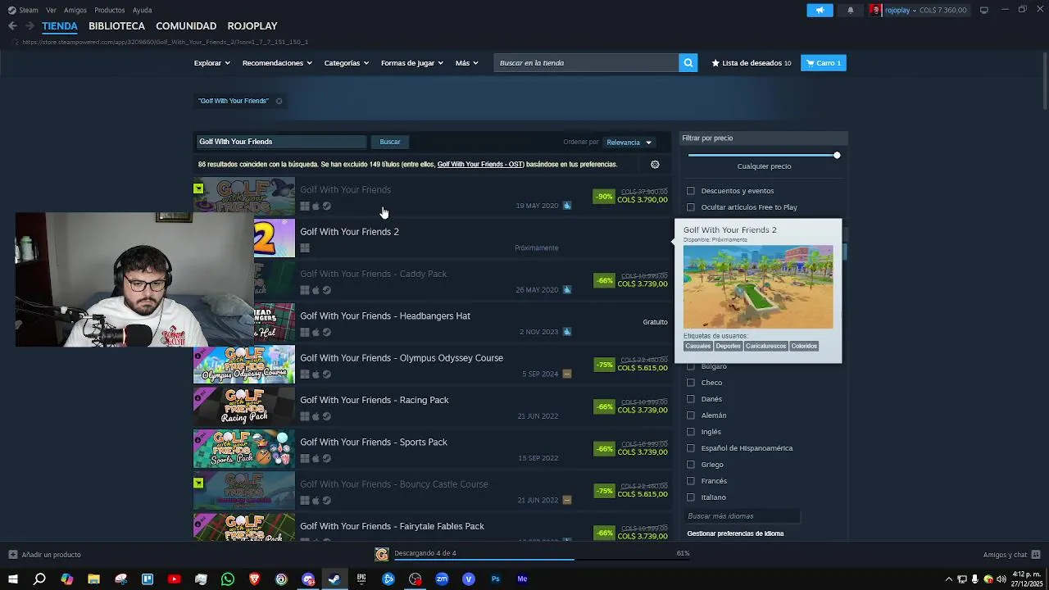This screenshot has height=590, width=1049.
Task: Open the Golf With Your Friends 2 result
Action: (x=432, y=239)
